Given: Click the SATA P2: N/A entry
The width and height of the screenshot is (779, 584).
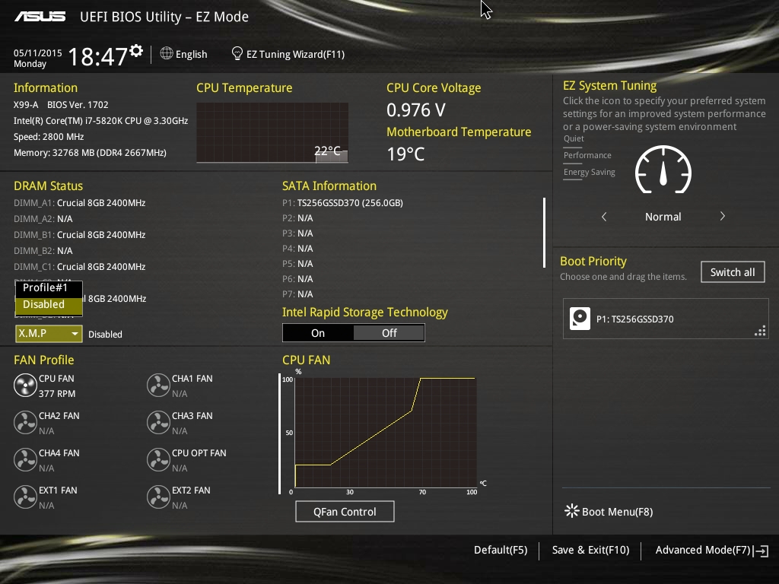Looking at the screenshot, I should point(297,218).
